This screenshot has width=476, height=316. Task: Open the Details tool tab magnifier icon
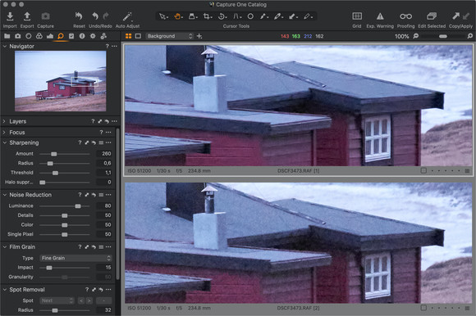pos(61,36)
